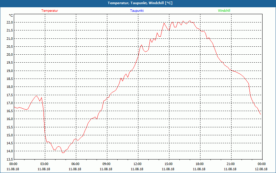Click the 15:00 time label
Image resolution: width=276 pixels, height=173 pixels.
[x=168, y=164]
